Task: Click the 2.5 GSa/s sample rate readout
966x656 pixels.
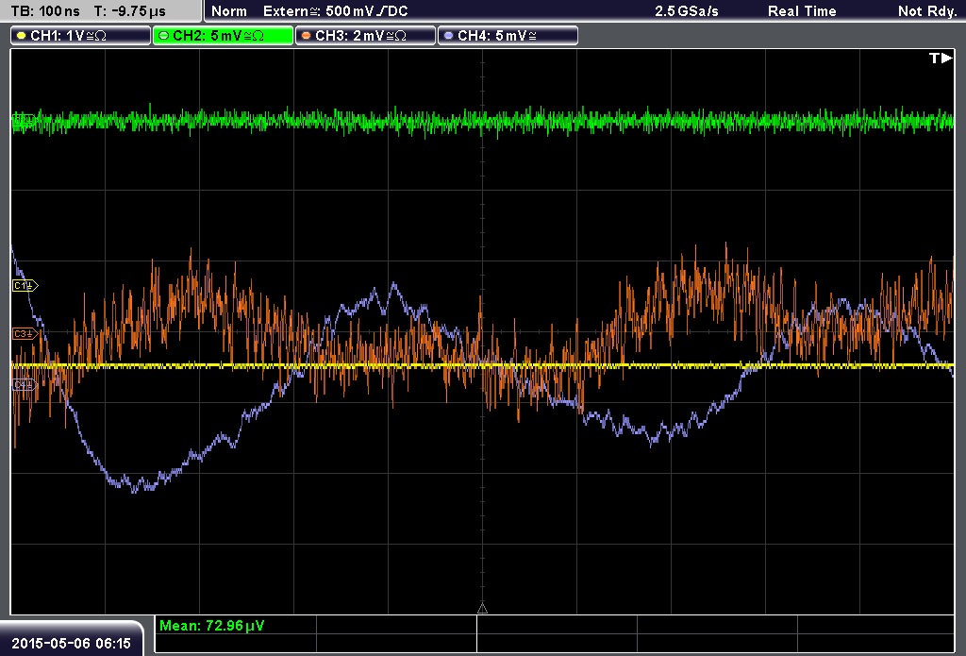Action: [x=687, y=11]
